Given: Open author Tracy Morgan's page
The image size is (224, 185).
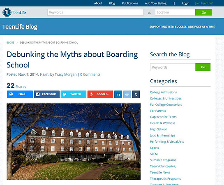Looking at the screenshot, I should point(66,74).
